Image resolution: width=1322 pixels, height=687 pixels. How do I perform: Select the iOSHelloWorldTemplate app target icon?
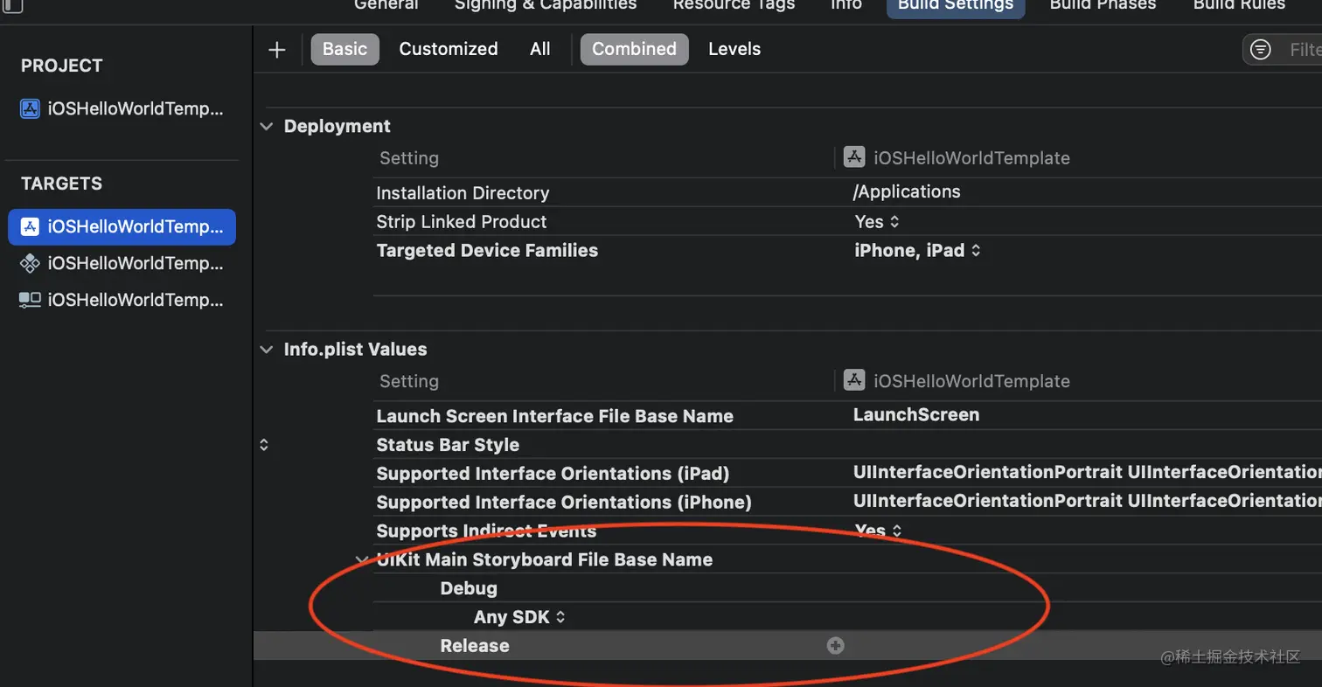click(x=30, y=226)
